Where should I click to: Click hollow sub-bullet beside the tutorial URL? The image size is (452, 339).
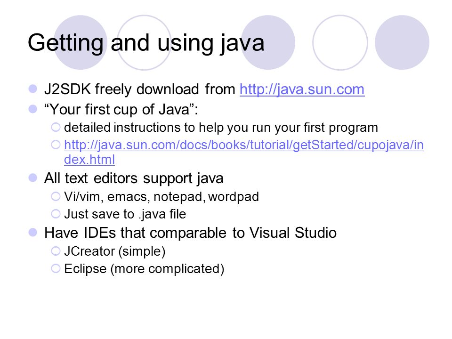pyautogui.click(x=56, y=145)
